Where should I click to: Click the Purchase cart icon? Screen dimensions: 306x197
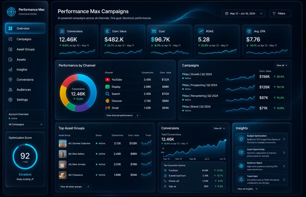[x=165, y=170]
